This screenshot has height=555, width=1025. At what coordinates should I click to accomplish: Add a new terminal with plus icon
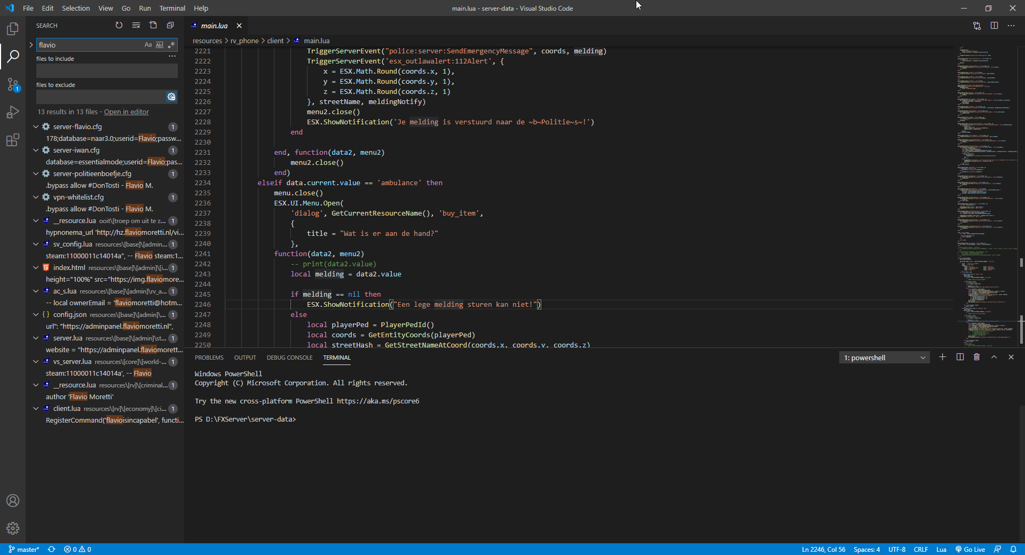pyautogui.click(x=942, y=357)
